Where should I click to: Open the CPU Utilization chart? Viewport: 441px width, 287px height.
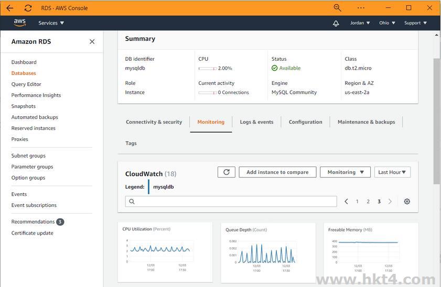pos(165,252)
